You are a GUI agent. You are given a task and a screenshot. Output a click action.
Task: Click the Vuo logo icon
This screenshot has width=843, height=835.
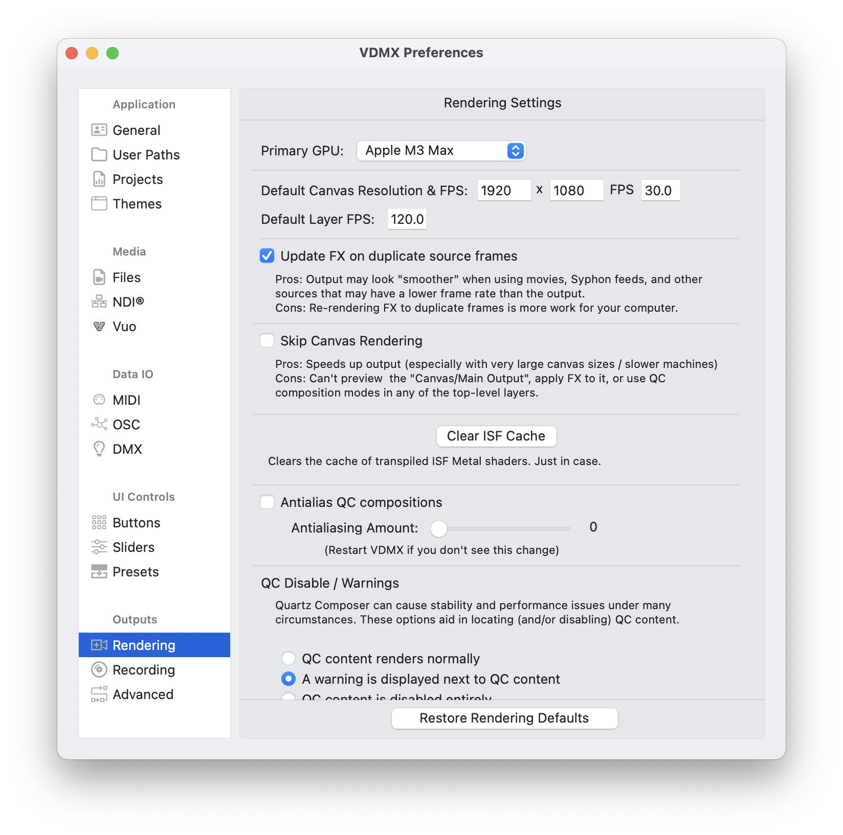point(99,327)
